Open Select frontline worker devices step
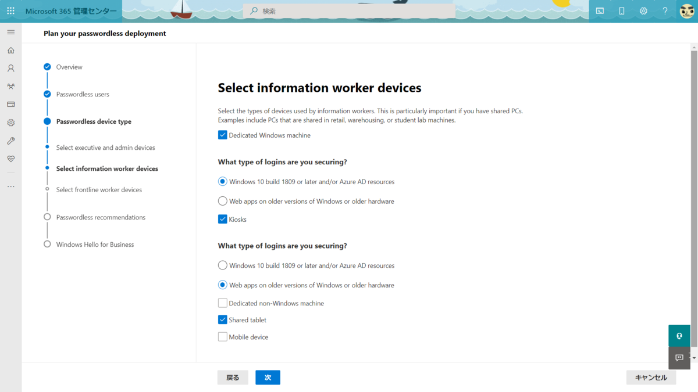Viewport: 698px width, 392px height. (99, 190)
